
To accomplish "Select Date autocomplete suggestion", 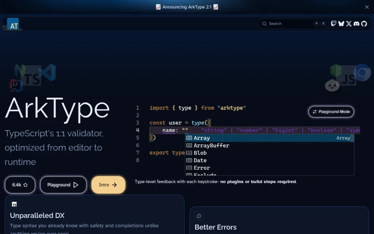I will [x=270, y=160].
